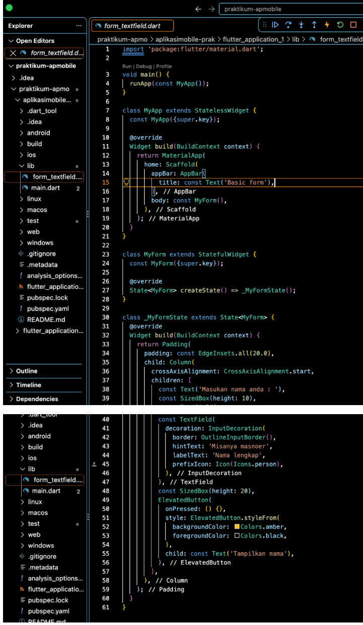Expand the Timeline section
This screenshot has width=363, height=625.
click(12, 385)
